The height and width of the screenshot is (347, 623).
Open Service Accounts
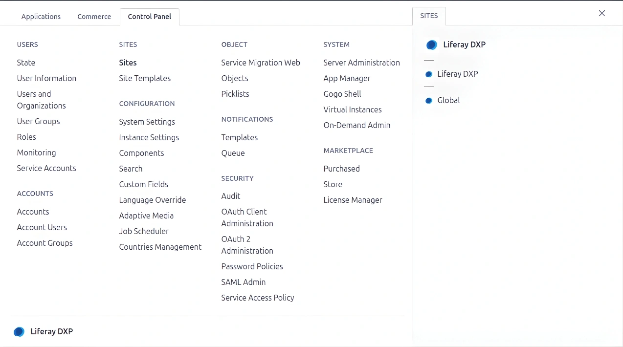point(46,168)
